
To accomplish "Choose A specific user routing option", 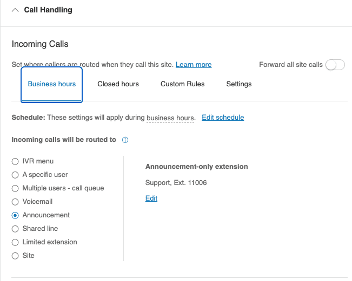I will 15,175.
